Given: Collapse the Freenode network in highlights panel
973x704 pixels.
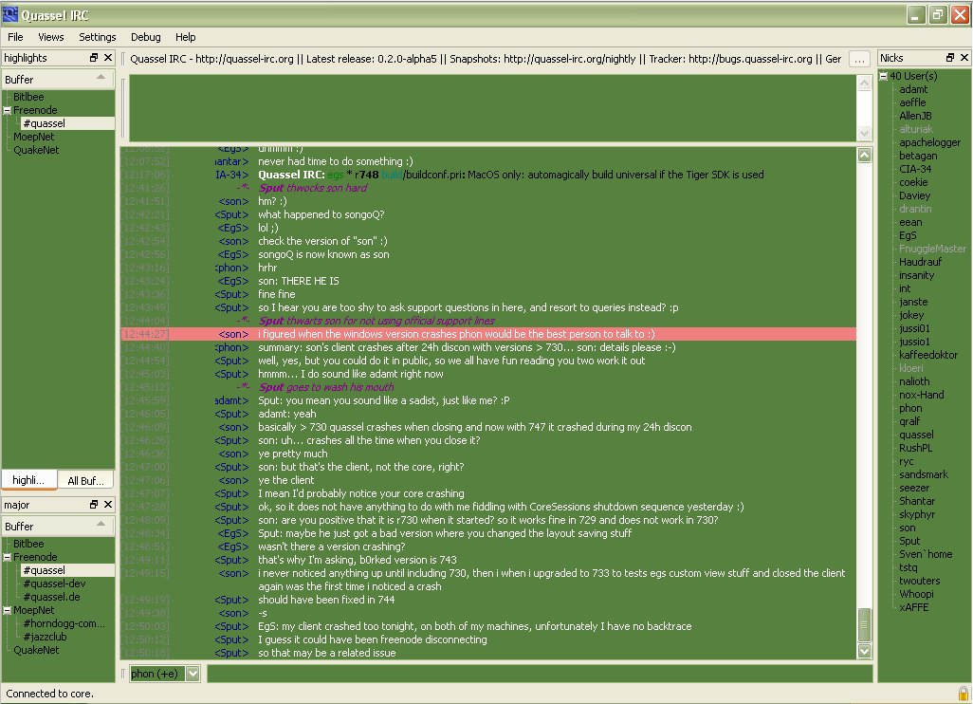Looking at the screenshot, I should (8, 110).
